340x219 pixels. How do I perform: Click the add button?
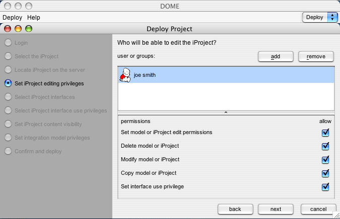pos(276,56)
